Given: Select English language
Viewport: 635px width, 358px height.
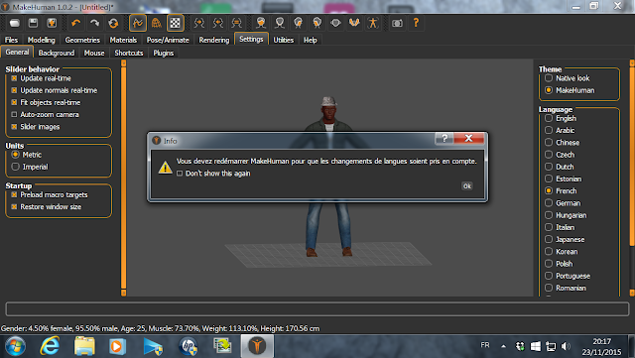Looking at the screenshot, I should coord(549,118).
